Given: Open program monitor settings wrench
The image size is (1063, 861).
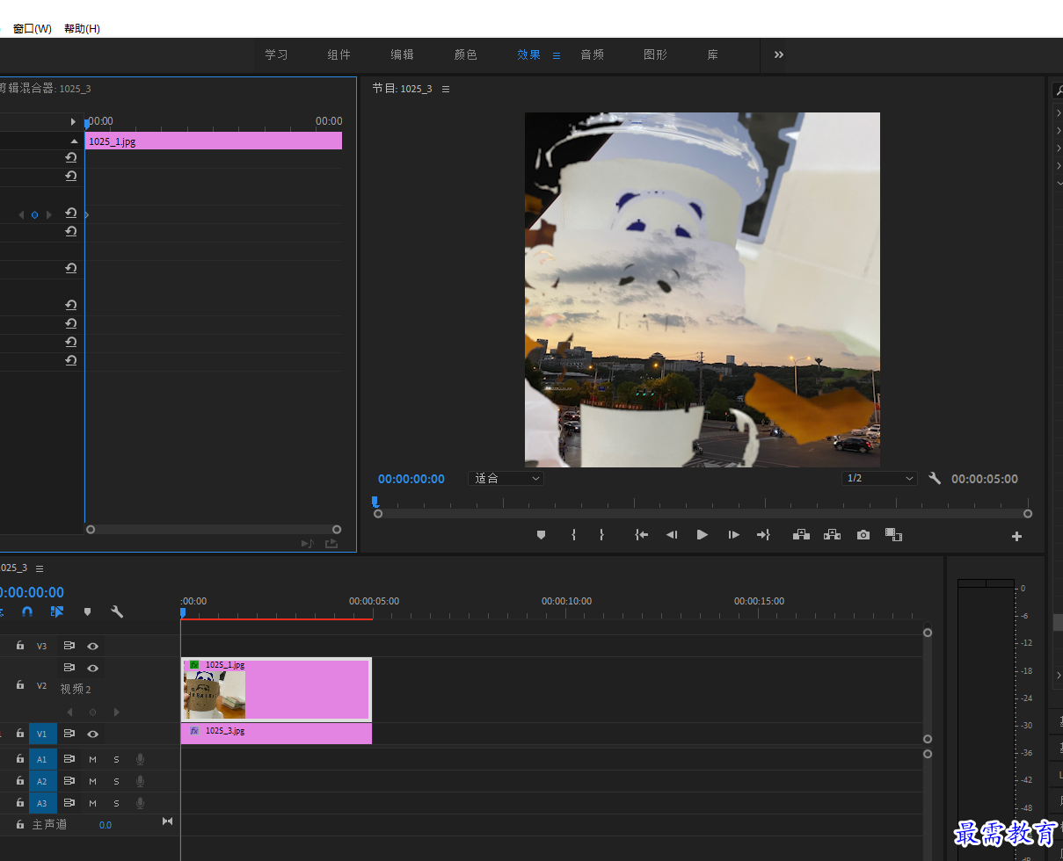Looking at the screenshot, I should click(935, 479).
